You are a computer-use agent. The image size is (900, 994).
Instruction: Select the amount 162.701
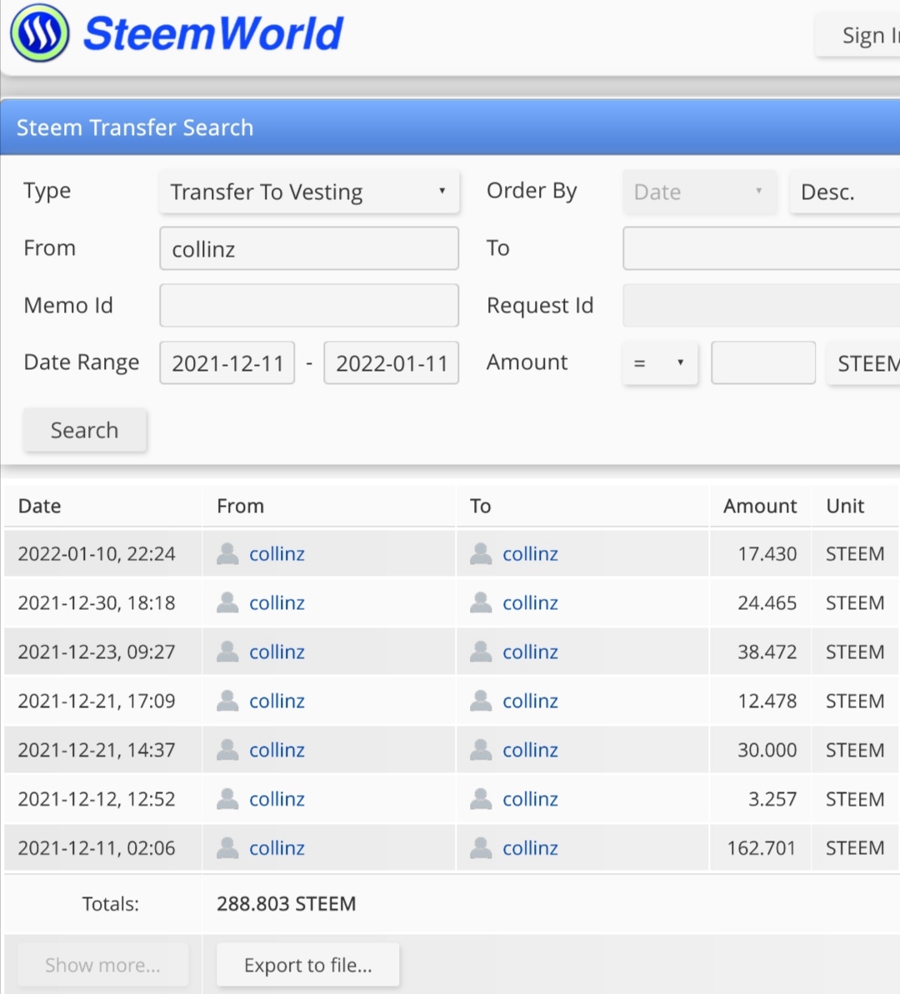coord(761,848)
